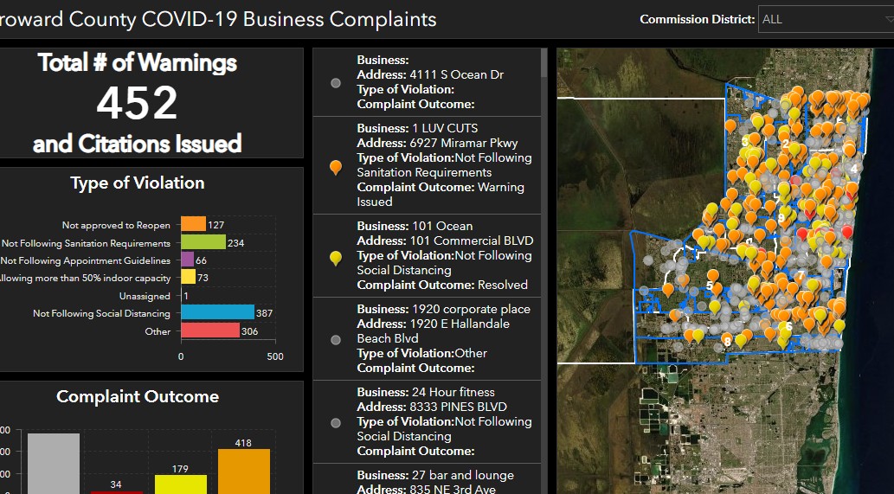Click the Unassigned violation label
This screenshot has height=494, width=894.
coord(145,296)
